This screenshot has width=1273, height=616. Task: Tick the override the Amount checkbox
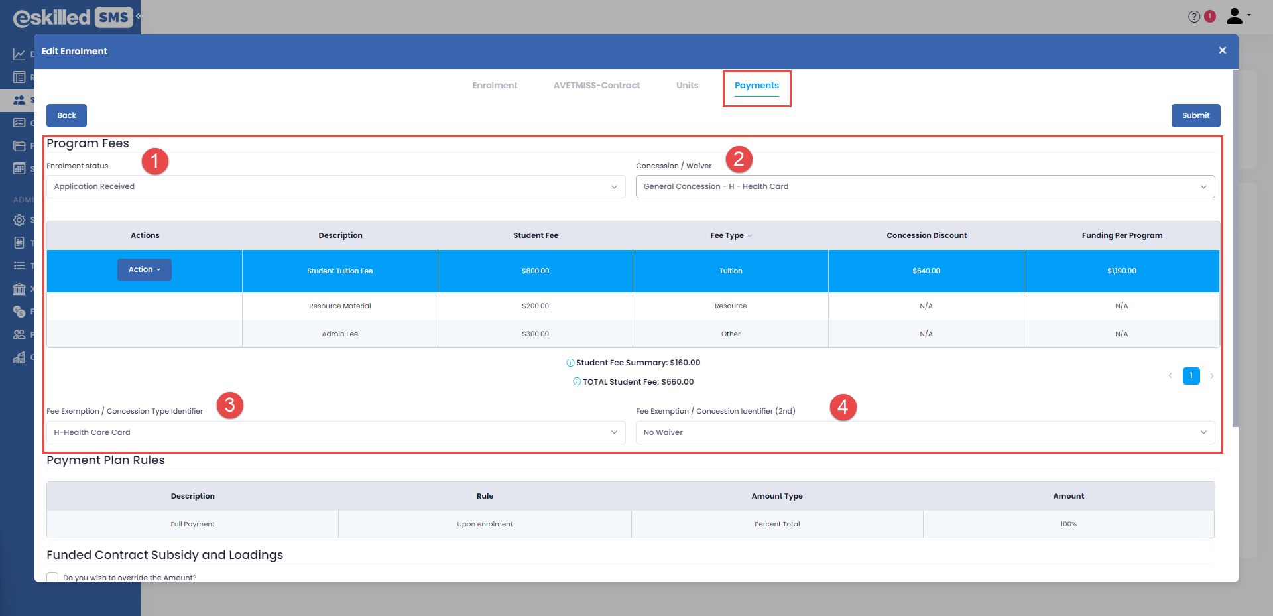pos(52,578)
